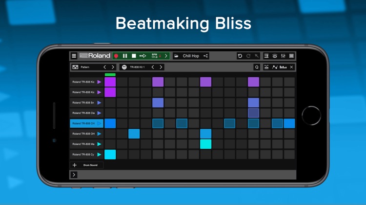The height and width of the screenshot is (205, 366).
Task: Toggle the cyan first step on the Cy row
Action: click(x=110, y=154)
